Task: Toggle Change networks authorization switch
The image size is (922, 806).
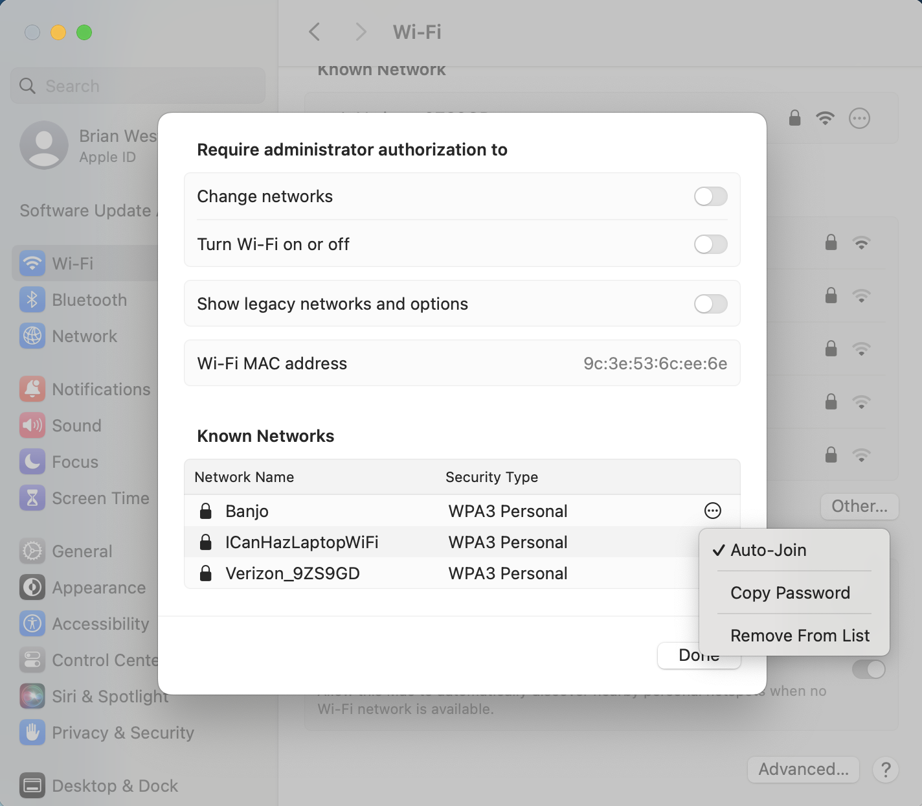Action: pos(710,196)
